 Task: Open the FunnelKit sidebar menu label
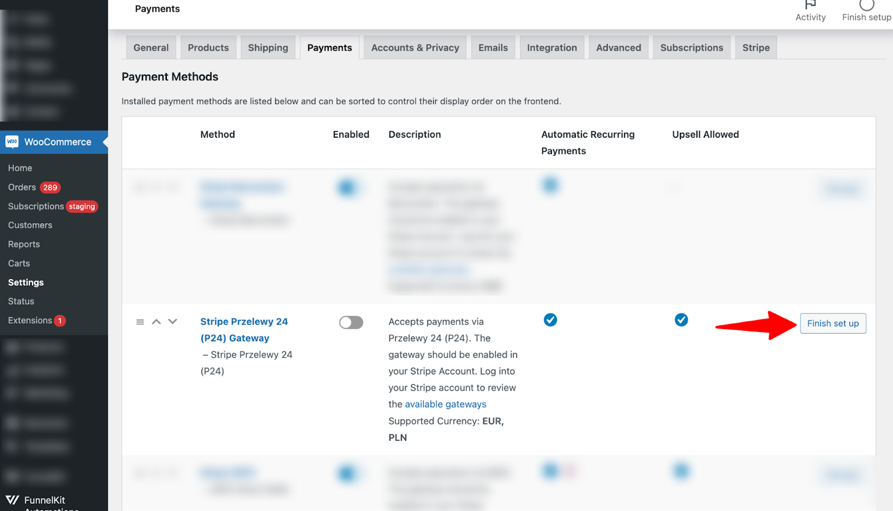tap(45, 500)
